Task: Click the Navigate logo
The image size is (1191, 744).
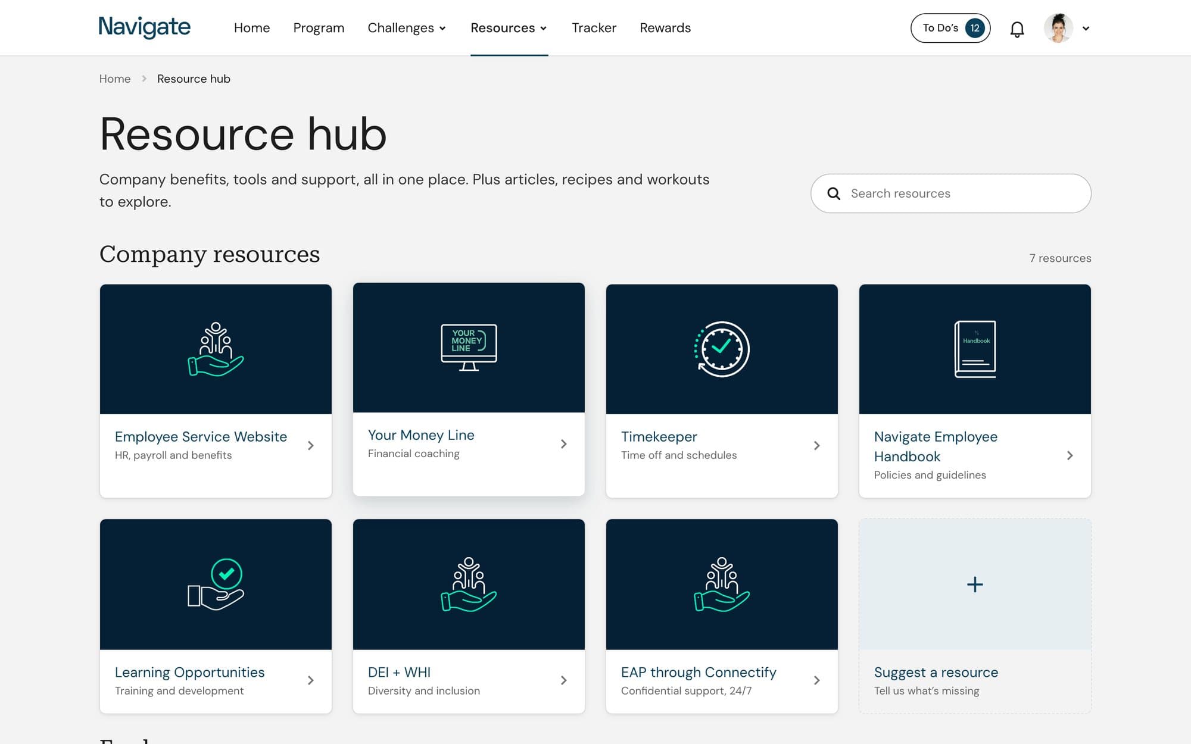Action: pyautogui.click(x=145, y=27)
